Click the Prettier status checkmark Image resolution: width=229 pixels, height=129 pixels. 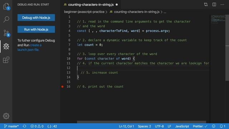click(x=200, y=126)
